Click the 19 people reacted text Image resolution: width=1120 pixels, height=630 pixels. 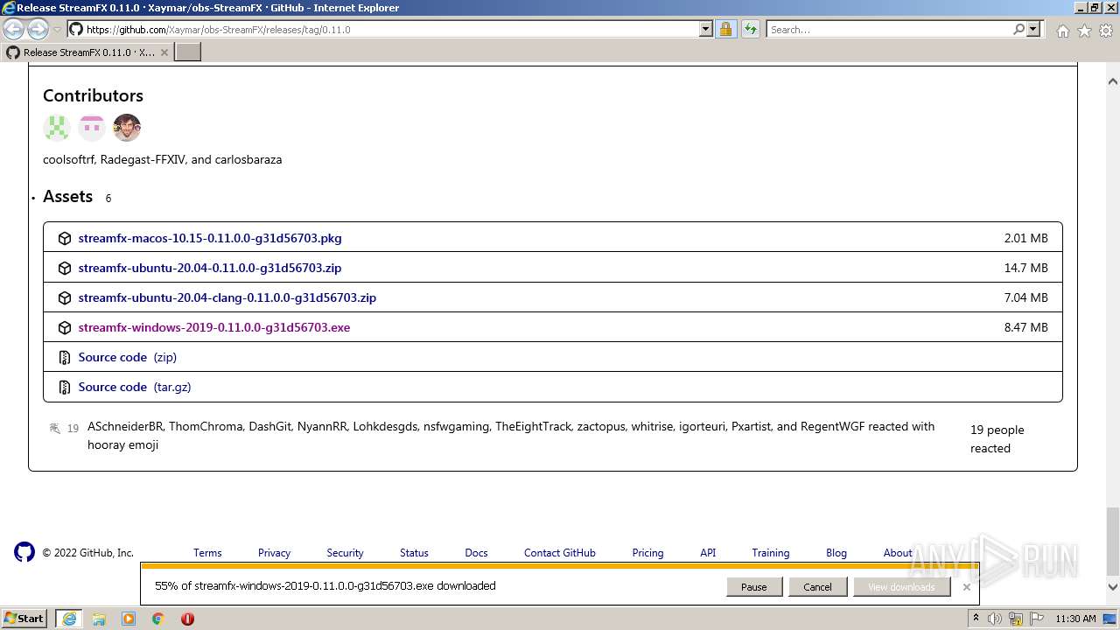click(x=997, y=439)
